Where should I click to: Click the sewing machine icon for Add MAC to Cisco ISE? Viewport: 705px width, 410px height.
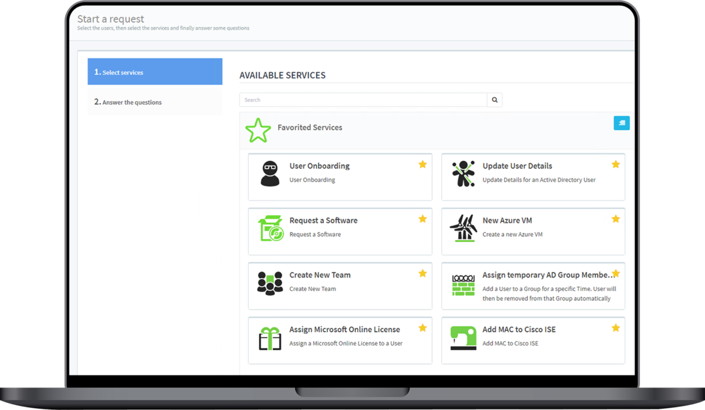point(463,337)
